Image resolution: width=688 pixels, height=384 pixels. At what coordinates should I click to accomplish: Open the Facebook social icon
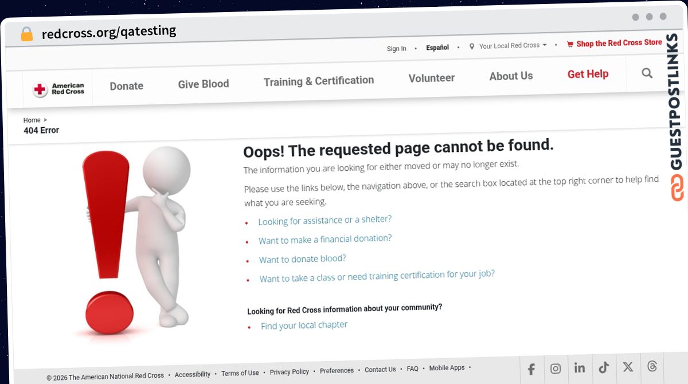coord(531,370)
